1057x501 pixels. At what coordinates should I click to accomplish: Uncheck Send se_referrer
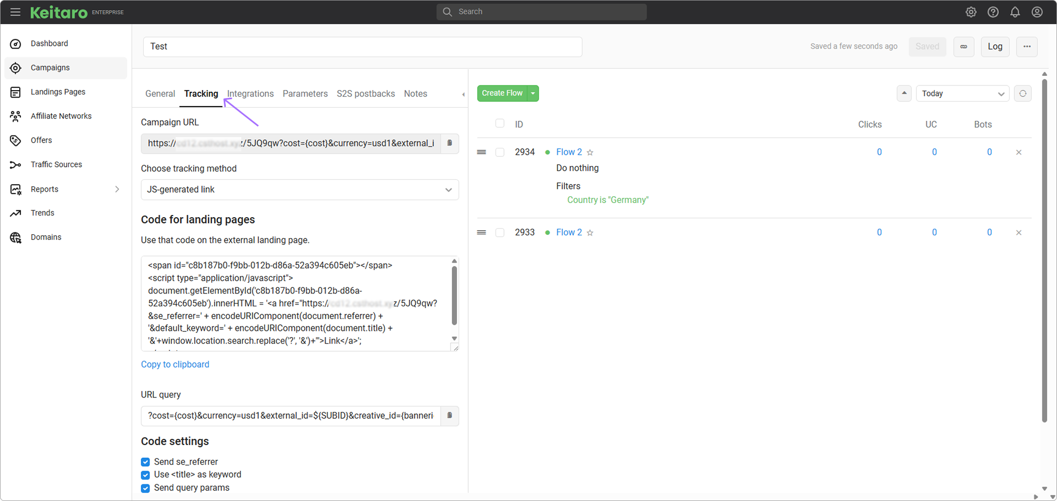(145, 462)
